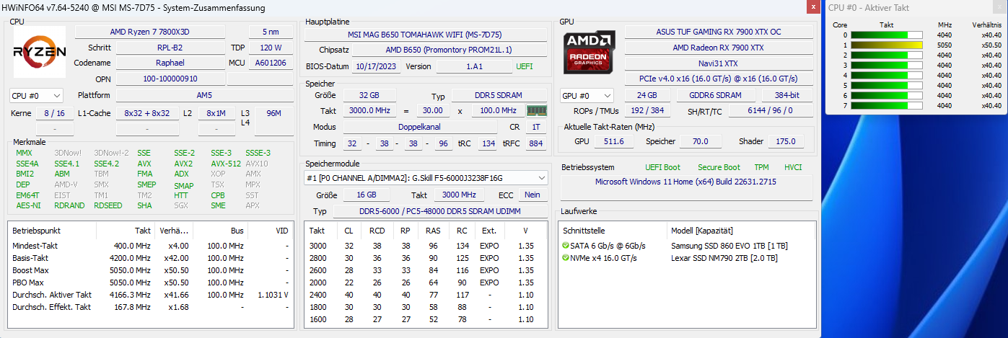1008x338 pixels.
Task: Click the Betriebspunkt column header
Action: (53, 231)
